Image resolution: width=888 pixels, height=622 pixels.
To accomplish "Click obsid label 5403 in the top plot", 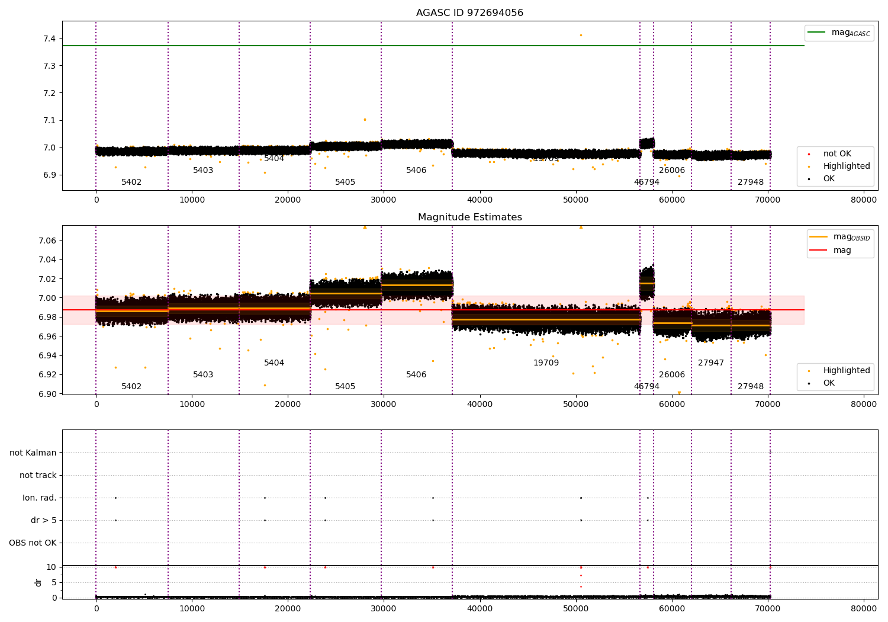I will [x=203, y=171].
